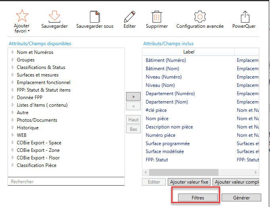Expand the COBie Export - Space node
Screen dimensions: 270x207
[13, 143]
